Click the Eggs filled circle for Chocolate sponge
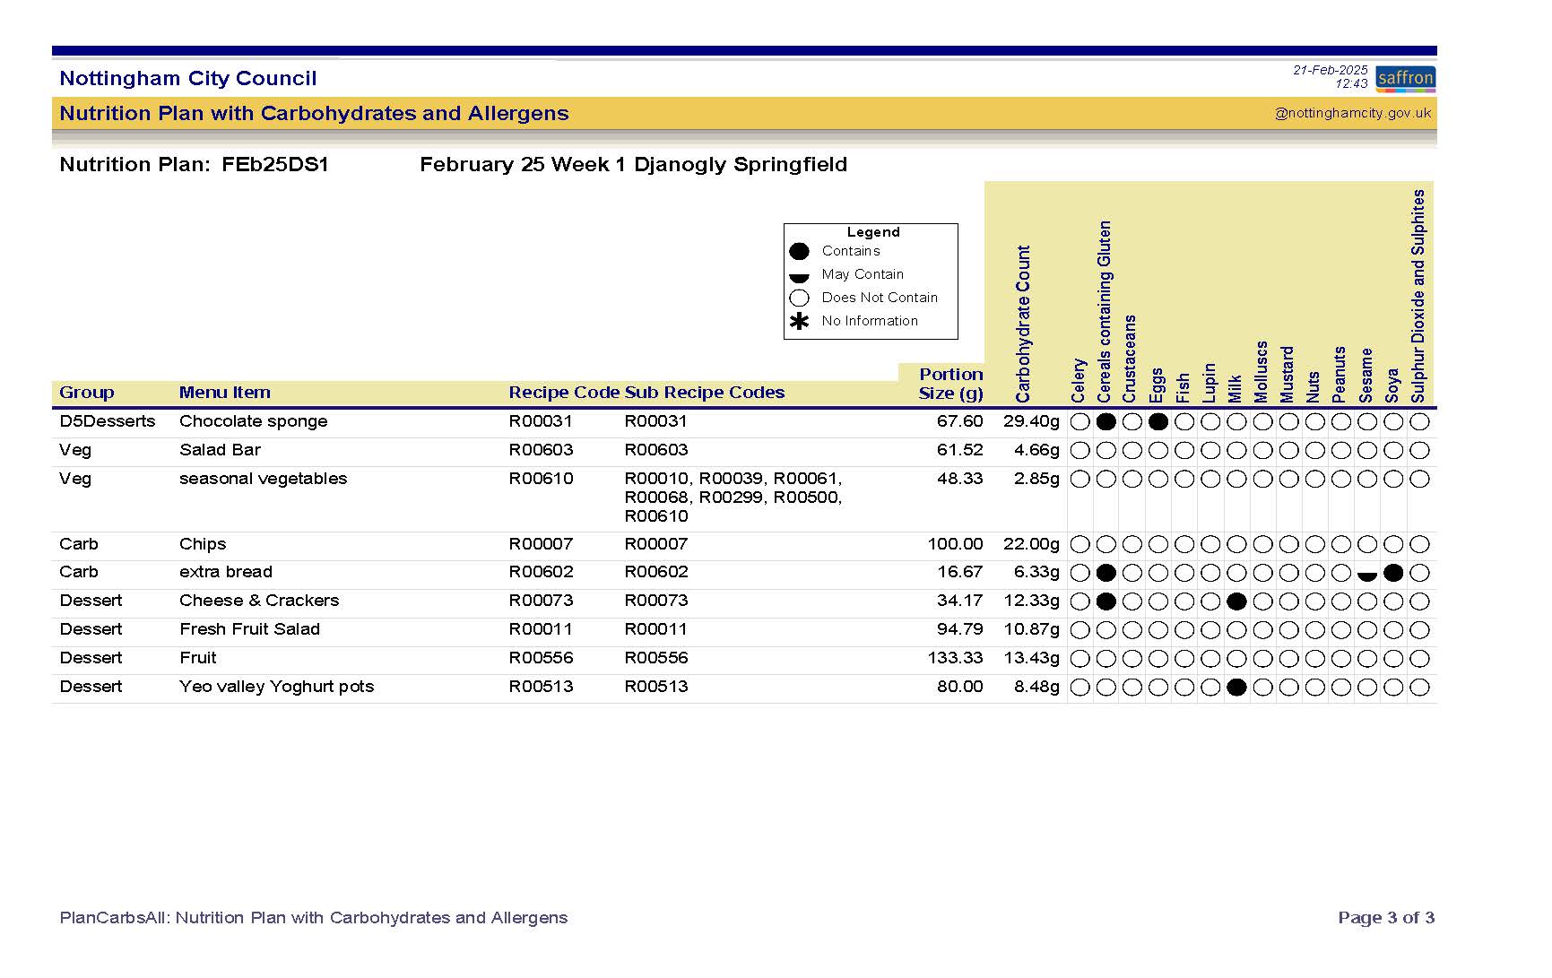Screen dimensions: 1552x978 pyautogui.click(x=1158, y=421)
